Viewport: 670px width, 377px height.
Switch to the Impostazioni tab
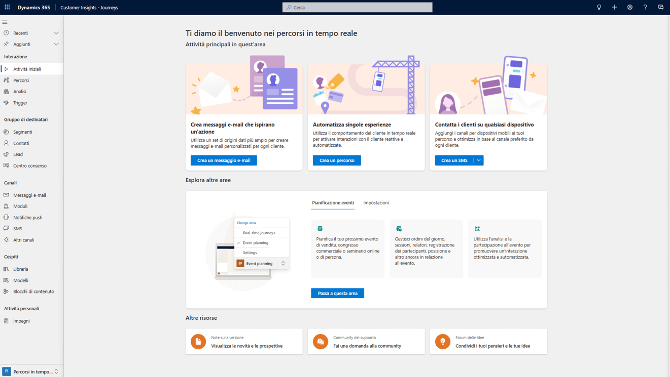coord(376,202)
